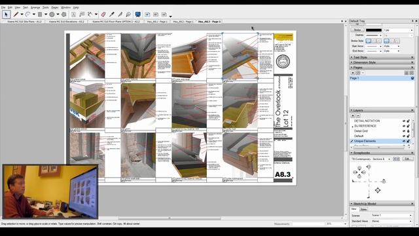Select the Rectangle shape tool

click(x=40, y=14)
